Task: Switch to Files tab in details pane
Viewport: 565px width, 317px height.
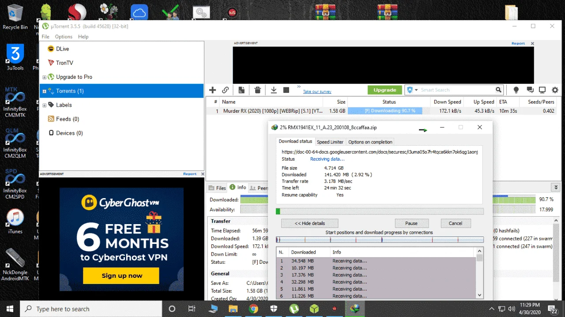Action: click(x=217, y=188)
